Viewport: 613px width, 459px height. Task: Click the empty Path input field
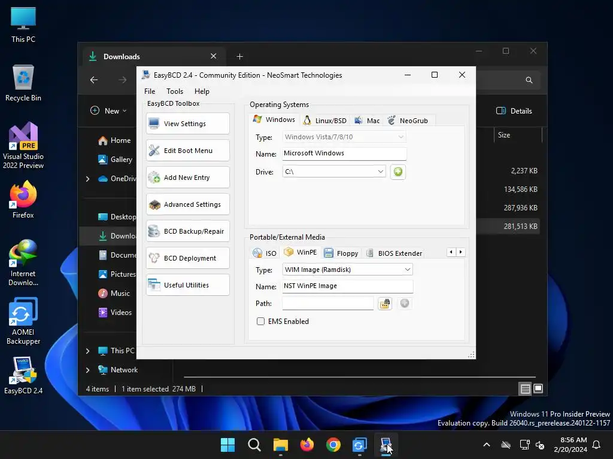[x=327, y=303]
